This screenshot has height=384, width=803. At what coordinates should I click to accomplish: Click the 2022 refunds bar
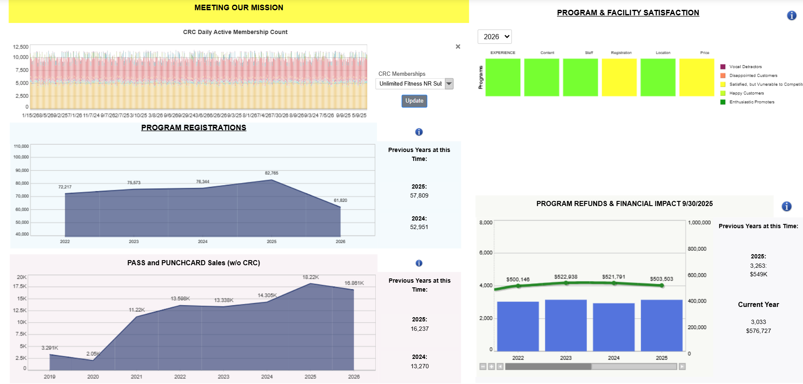click(518, 327)
